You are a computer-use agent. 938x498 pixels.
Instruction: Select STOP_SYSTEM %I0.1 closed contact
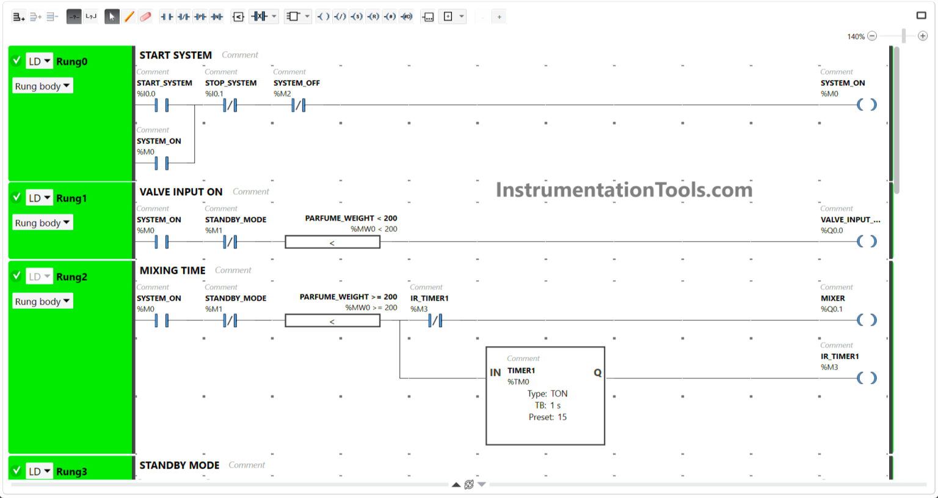(230, 105)
